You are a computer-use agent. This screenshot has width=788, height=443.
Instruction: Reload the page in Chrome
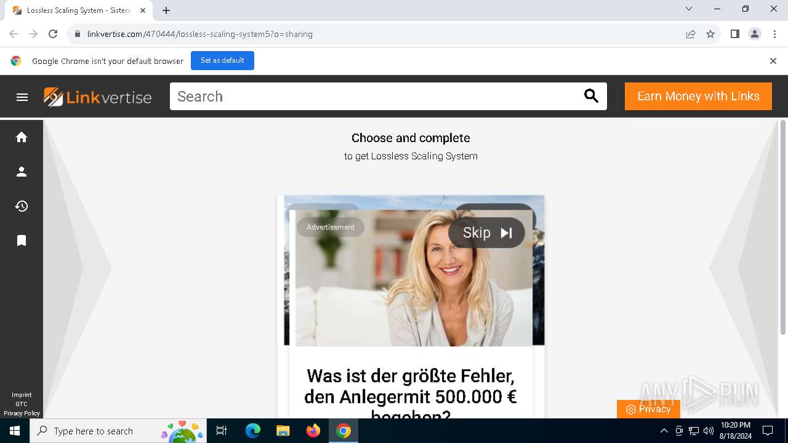point(53,34)
